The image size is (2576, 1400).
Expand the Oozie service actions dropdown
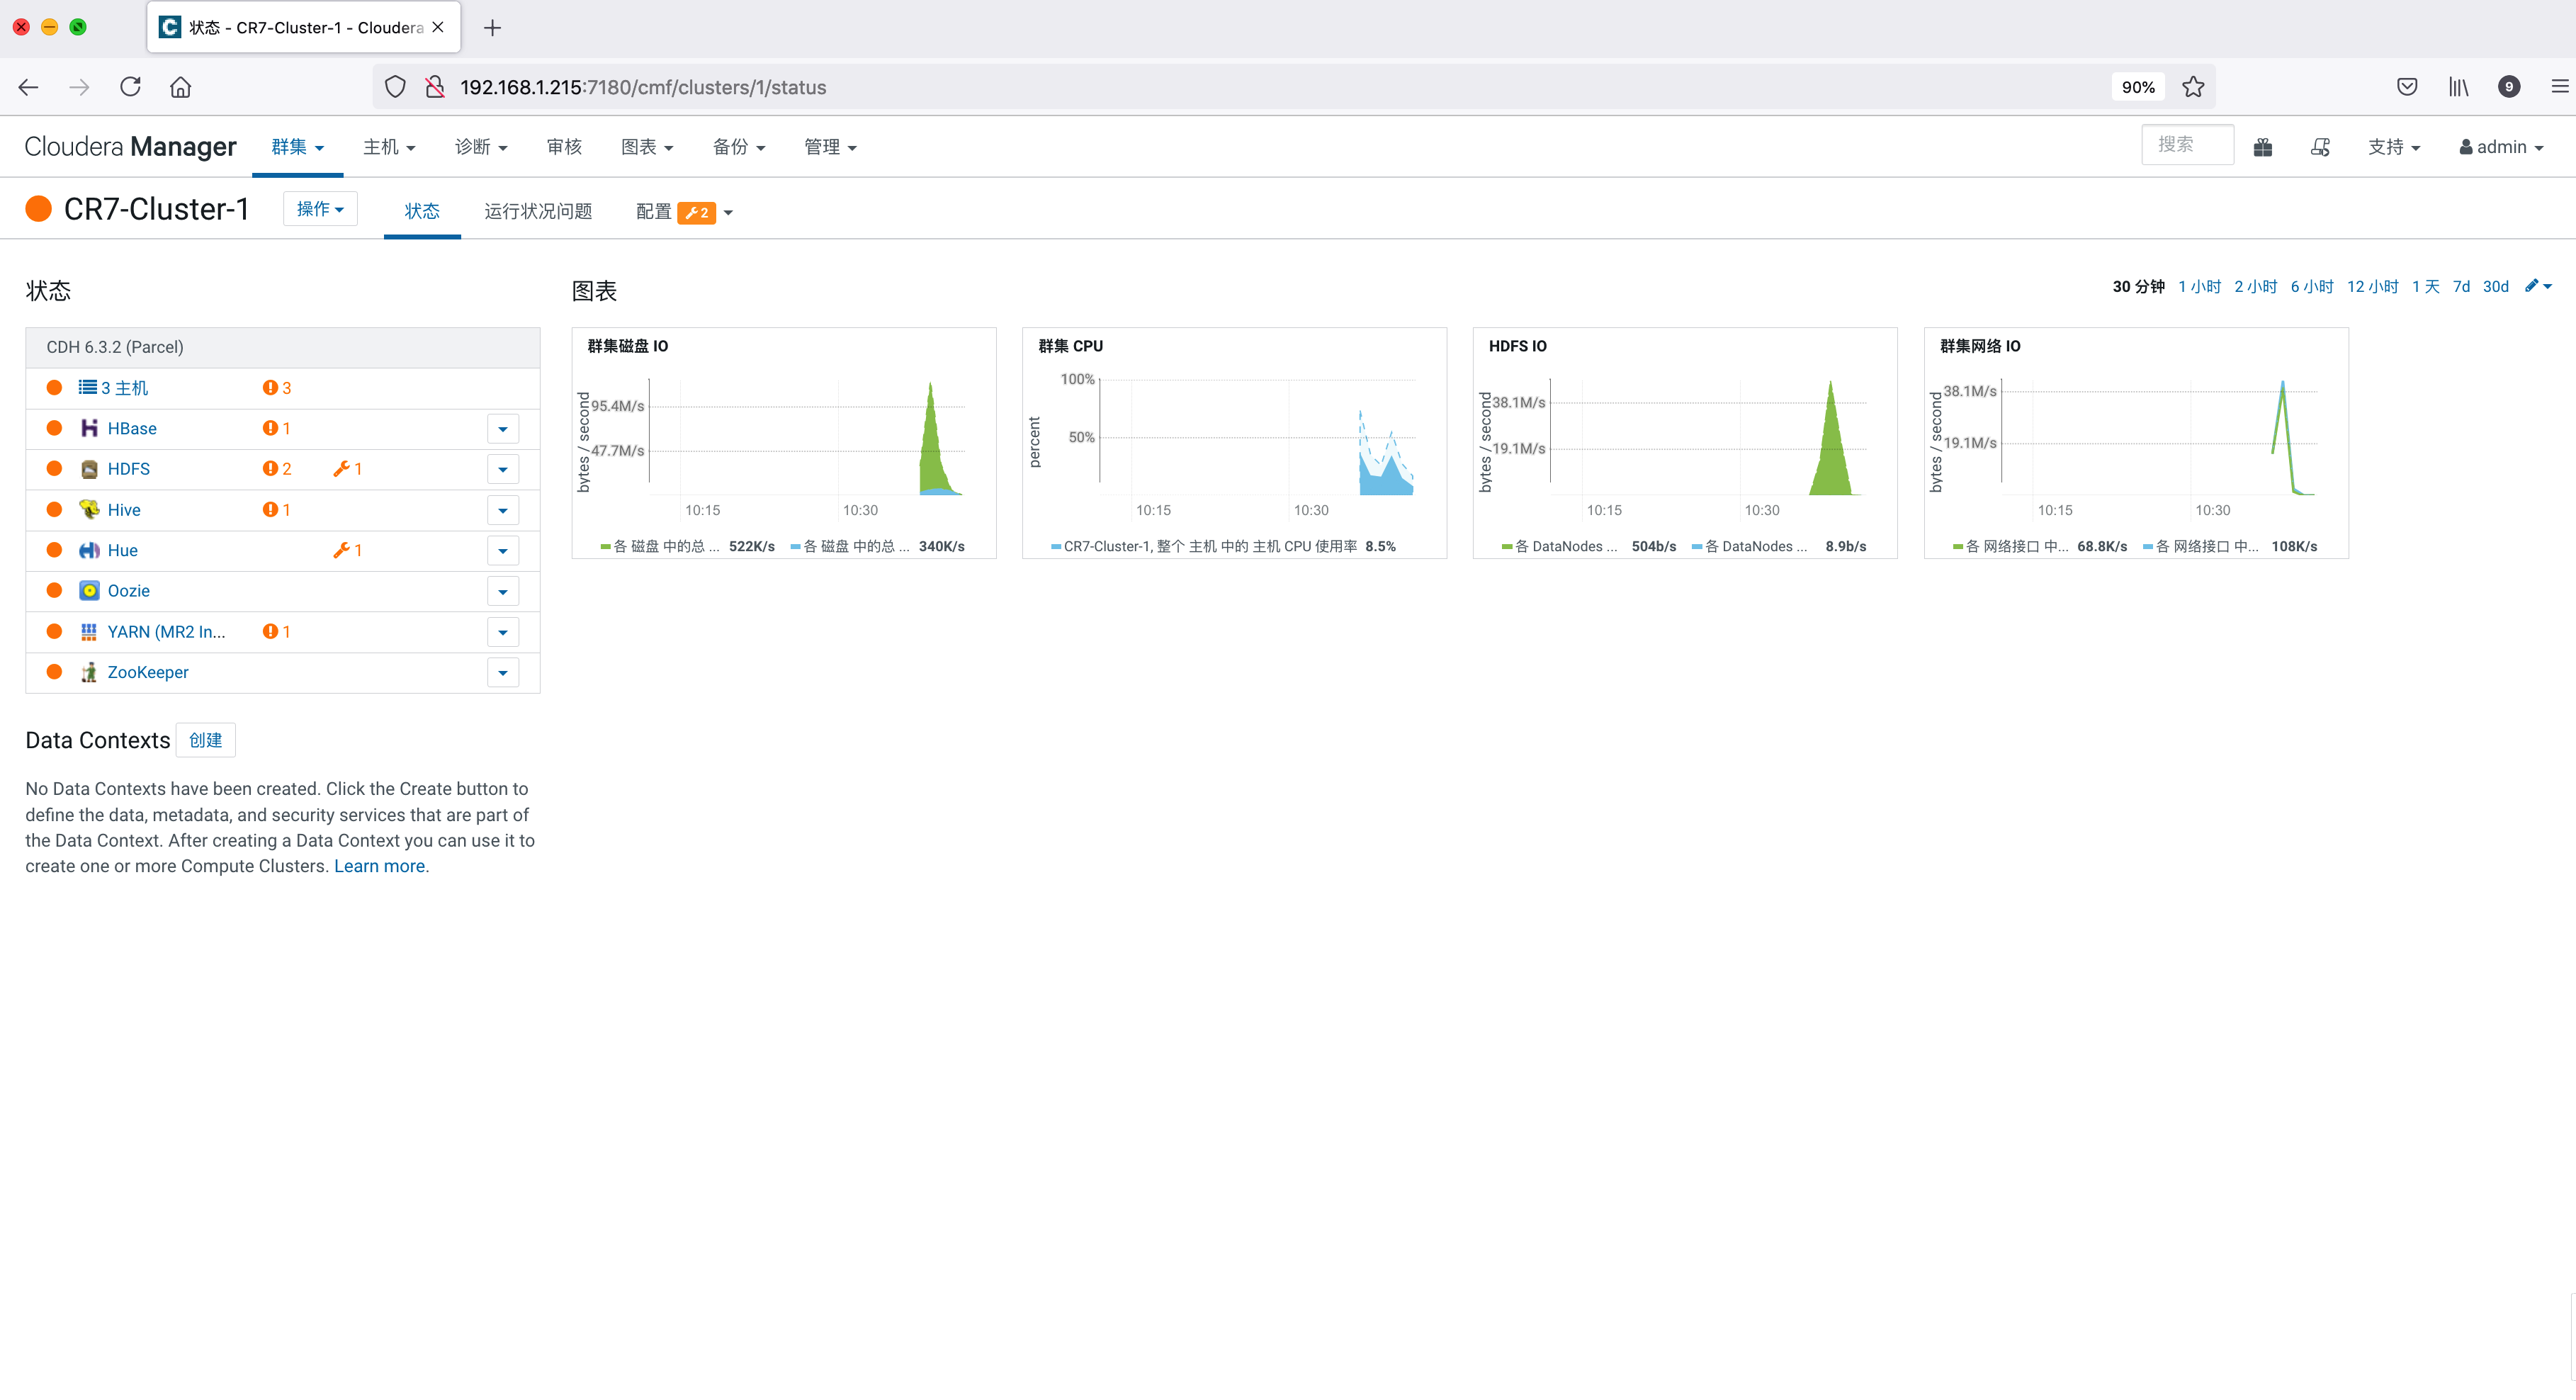503,591
